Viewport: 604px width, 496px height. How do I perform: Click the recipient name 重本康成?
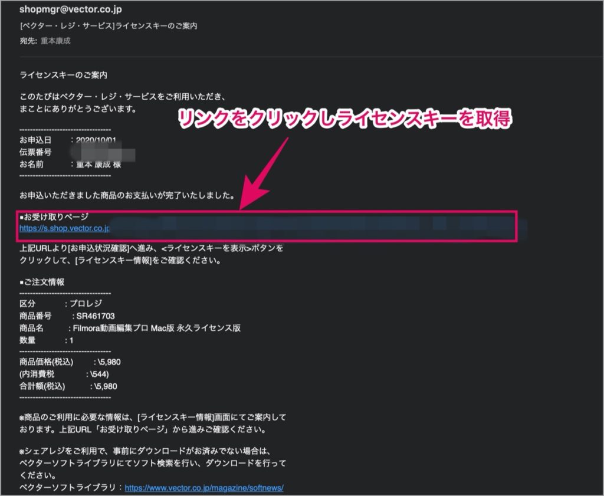click(55, 41)
